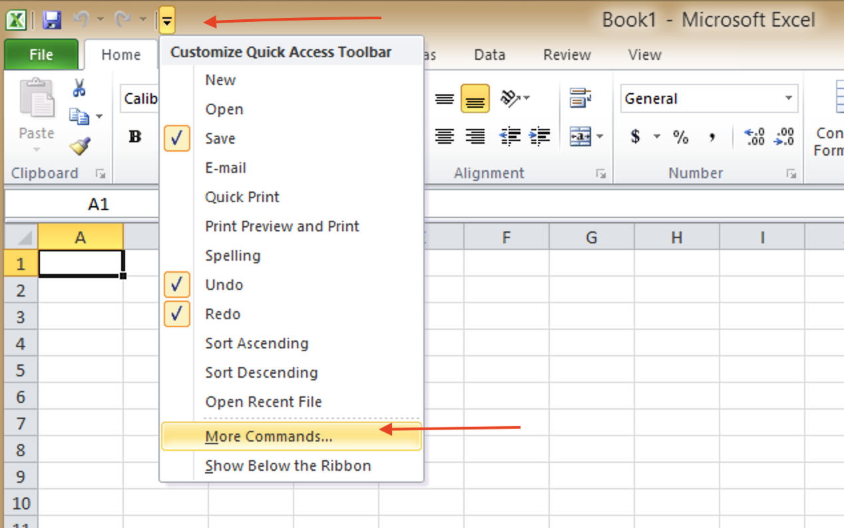The image size is (844, 528).
Task: Open the Undo history dropdown arrow
Action: (101, 21)
